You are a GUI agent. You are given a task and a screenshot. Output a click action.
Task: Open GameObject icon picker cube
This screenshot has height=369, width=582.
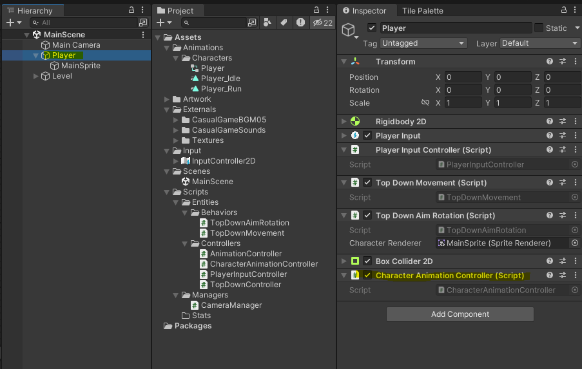pyautogui.click(x=349, y=30)
